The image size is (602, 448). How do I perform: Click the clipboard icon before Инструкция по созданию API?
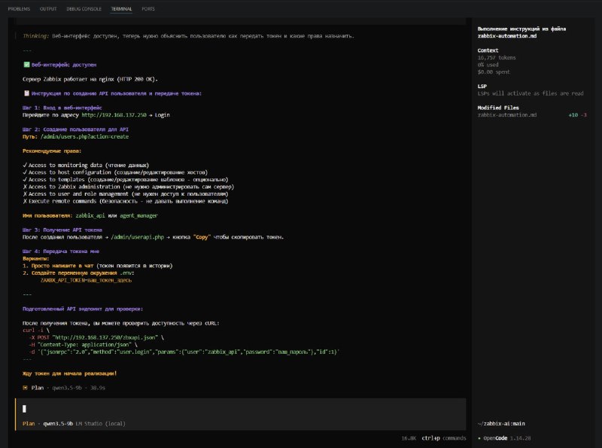26,93
